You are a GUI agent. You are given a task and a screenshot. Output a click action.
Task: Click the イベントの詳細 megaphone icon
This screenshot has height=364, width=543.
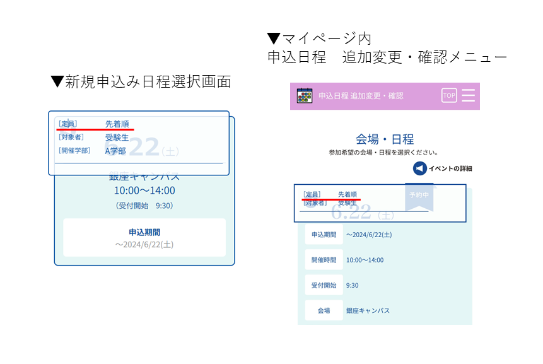point(419,168)
